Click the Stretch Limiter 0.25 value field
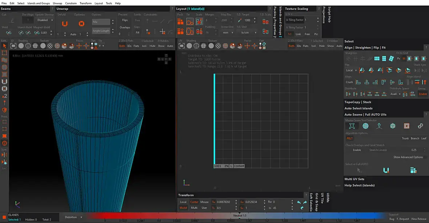The height and width of the screenshot is (223, 429). (414, 150)
